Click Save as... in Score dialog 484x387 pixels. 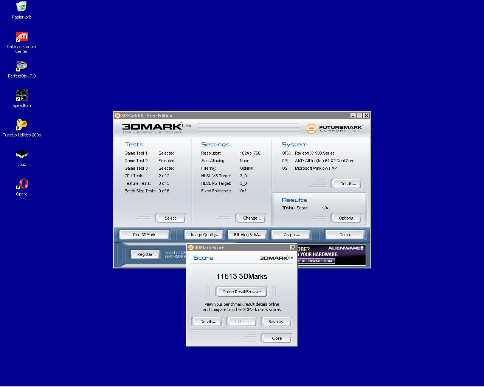tap(277, 322)
